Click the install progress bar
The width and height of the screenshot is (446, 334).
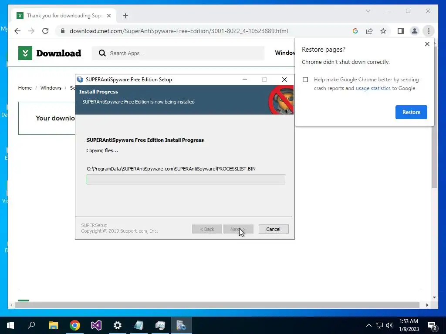(186, 180)
